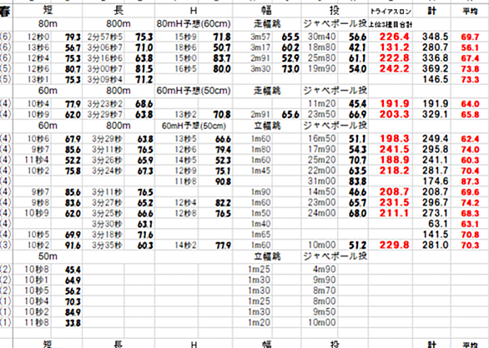489x348 pixels.
Task: Click the 800m time 3分09秒4
Action: [x=105, y=79]
